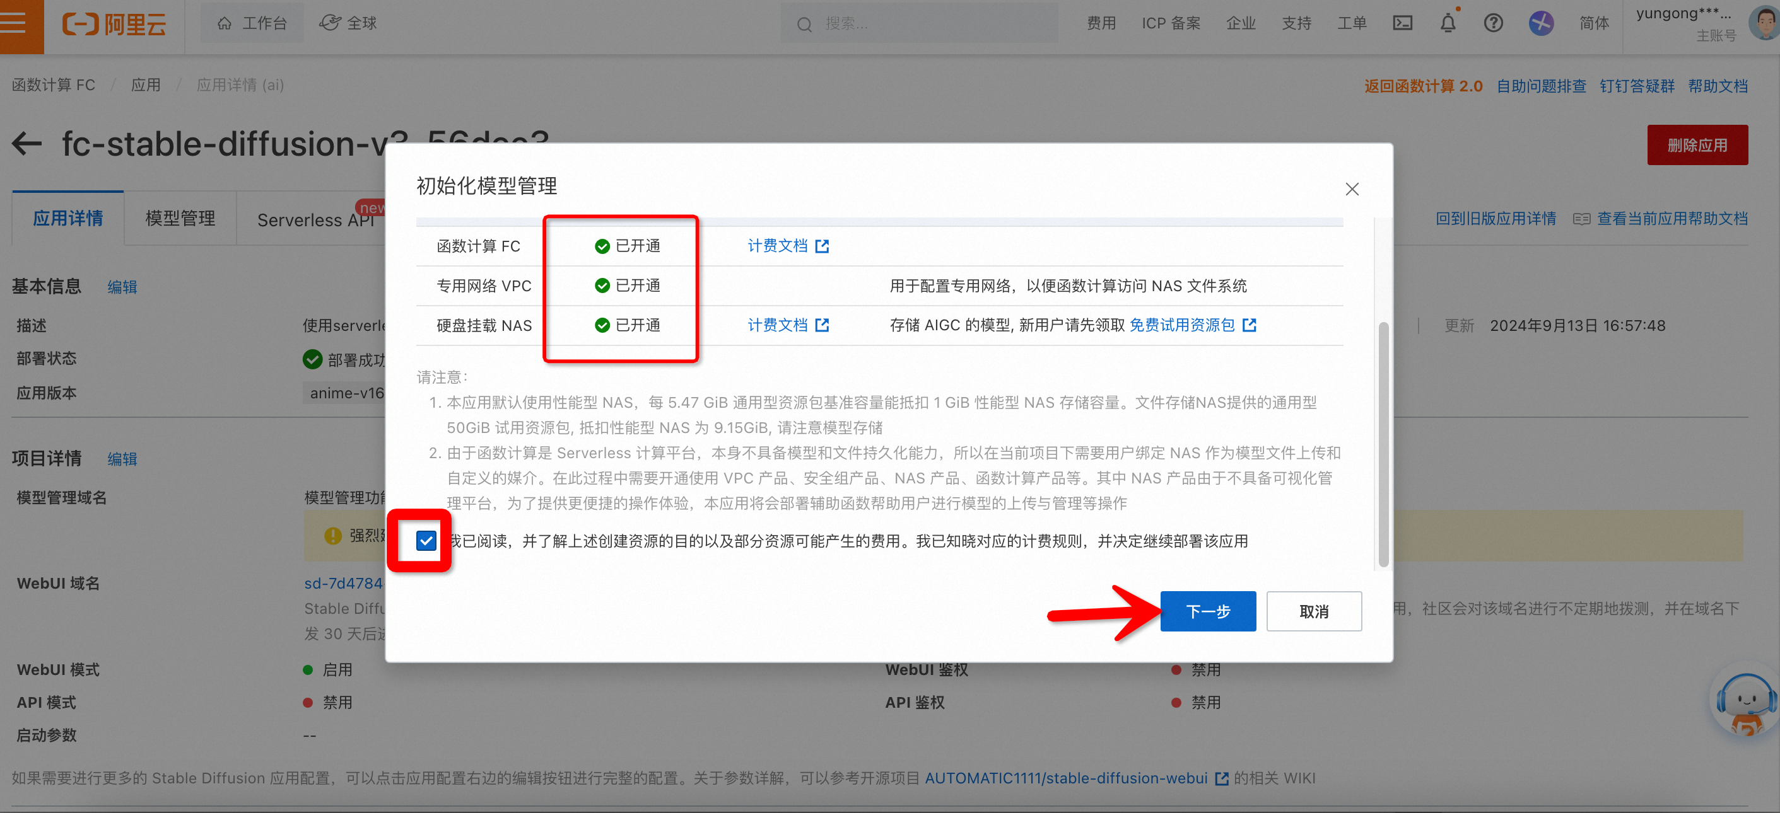This screenshot has height=813, width=1780.
Task: Open the 费用 menu
Action: (1101, 23)
